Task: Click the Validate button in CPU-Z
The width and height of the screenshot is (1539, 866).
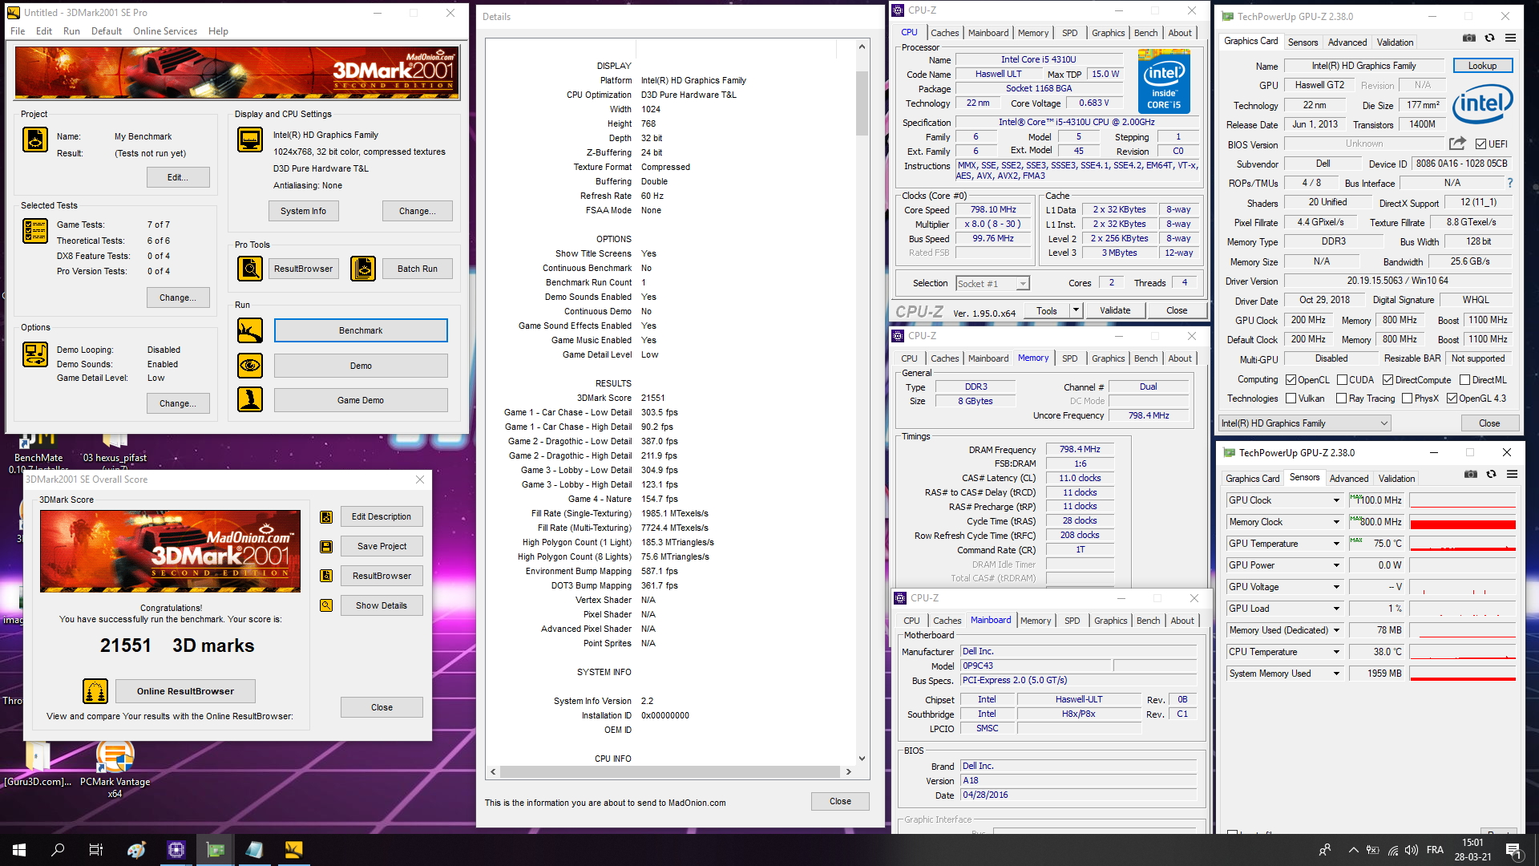Action: click(x=1115, y=310)
